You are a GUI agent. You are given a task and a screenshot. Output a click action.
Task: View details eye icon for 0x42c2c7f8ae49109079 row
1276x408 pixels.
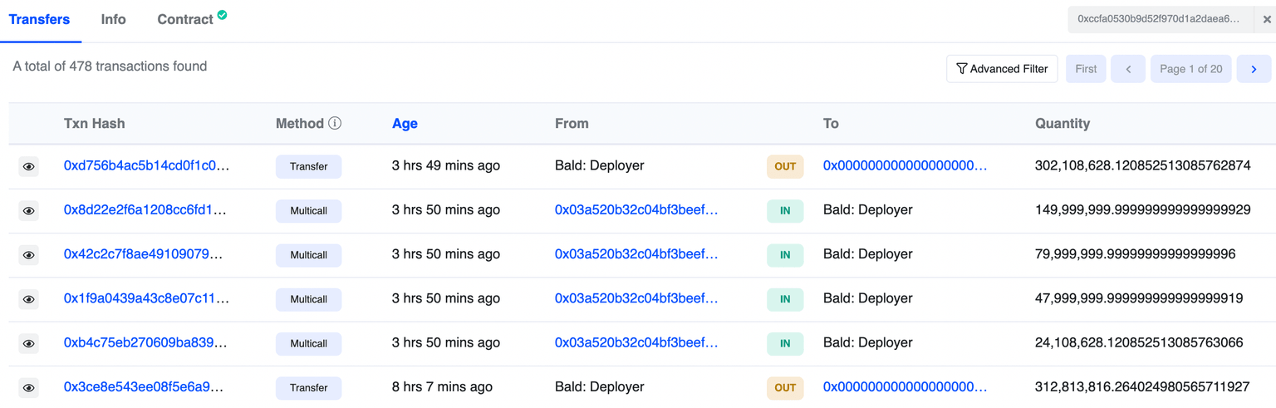coord(28,255)
